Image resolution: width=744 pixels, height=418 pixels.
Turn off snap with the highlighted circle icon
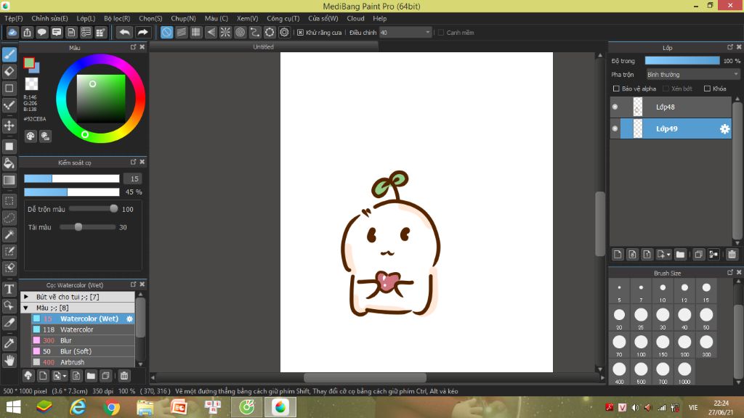coord(166,32)
